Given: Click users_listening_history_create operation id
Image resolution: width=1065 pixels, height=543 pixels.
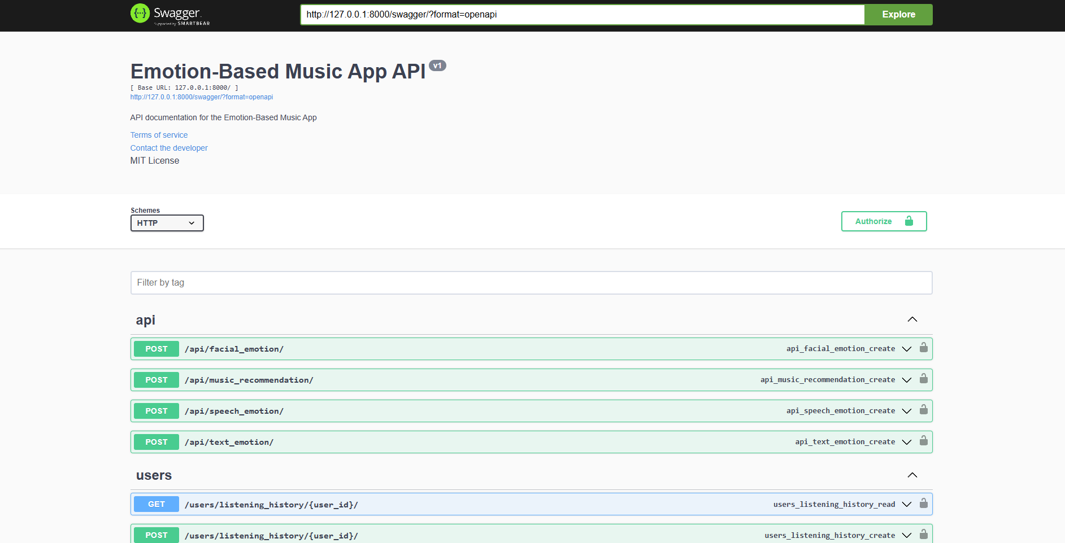Looking at the screenshot, I should 830,536.
